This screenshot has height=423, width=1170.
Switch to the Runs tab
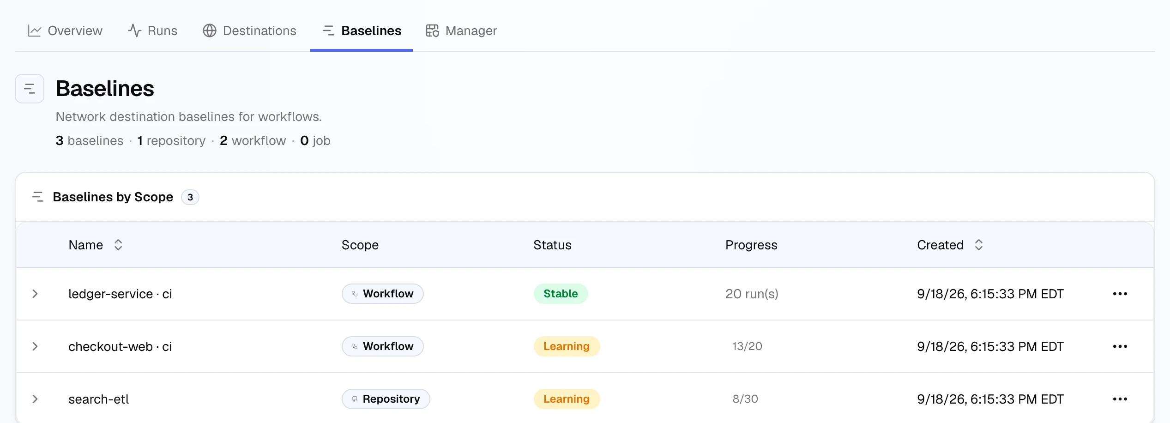tap(152, 30)
